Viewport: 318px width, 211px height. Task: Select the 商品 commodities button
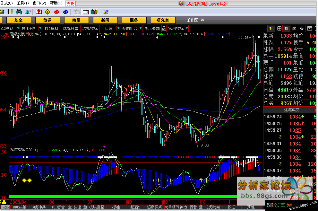(x=76, y=20)
